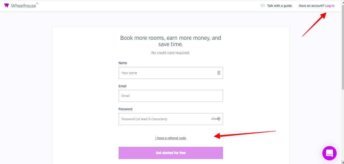Click the scroll up arrow of the page scrollbar
344x164 pixels.
pos(342,2)
